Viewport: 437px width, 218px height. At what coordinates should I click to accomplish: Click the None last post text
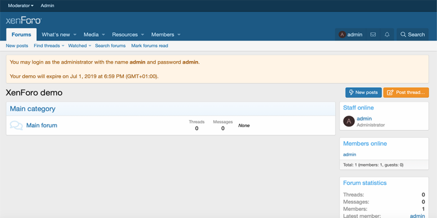tap(244, 125)
